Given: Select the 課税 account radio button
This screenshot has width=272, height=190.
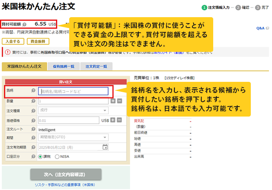Looking at the screenshot, I should click(x=40, y=156).
